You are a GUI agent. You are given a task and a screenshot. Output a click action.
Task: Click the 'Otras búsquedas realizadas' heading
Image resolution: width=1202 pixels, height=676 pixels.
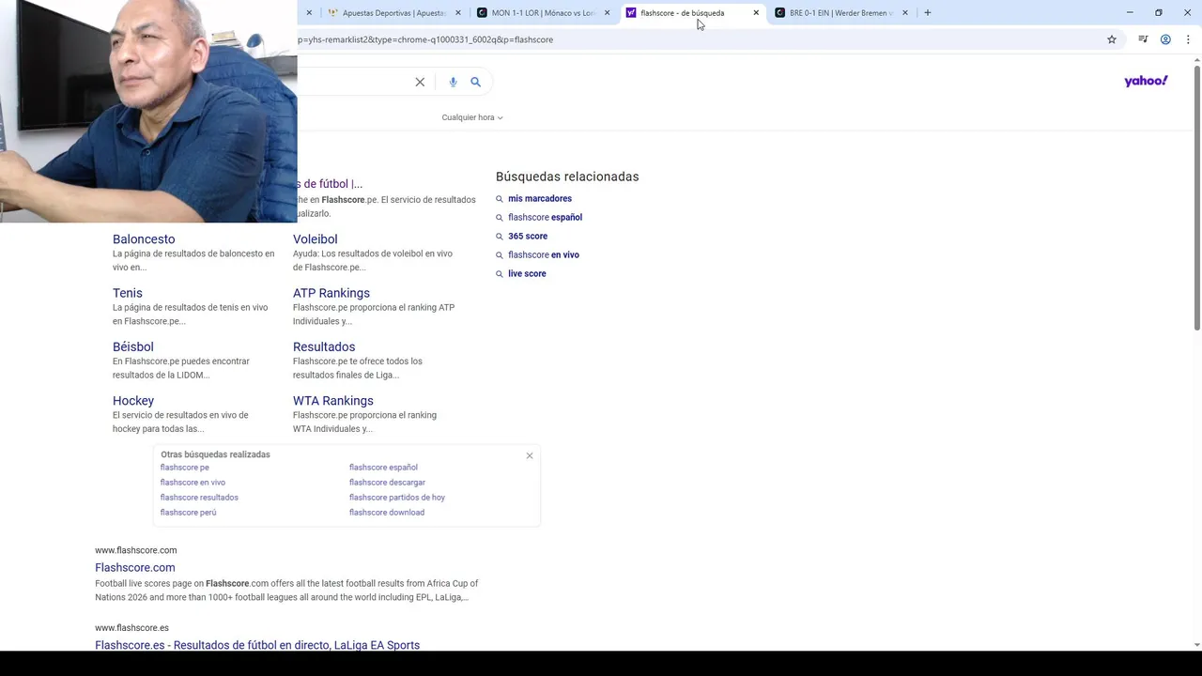tap(215, 454)
